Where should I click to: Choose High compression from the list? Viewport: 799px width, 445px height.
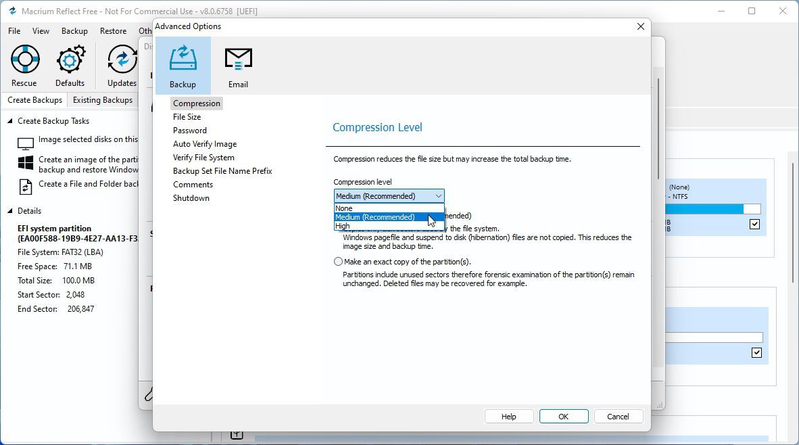[389, 226]
